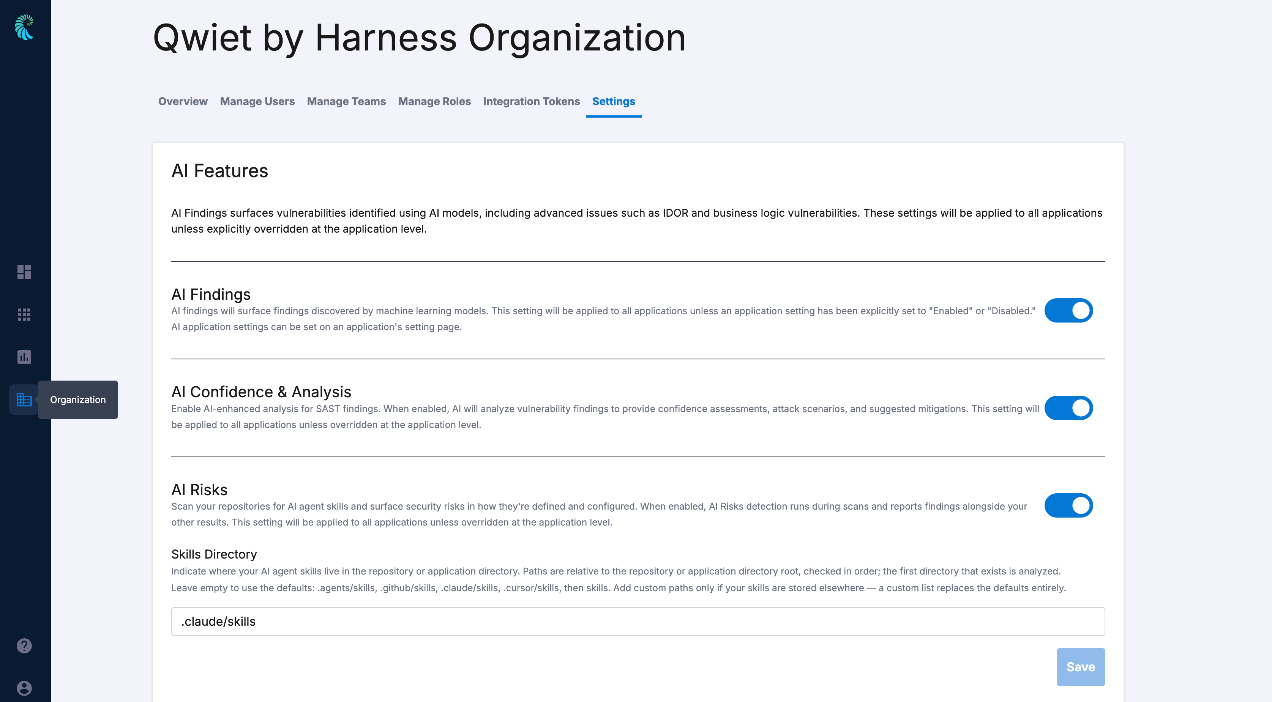Go to the Manage Teams tab
1272x702 pixels.
point(346,101)
